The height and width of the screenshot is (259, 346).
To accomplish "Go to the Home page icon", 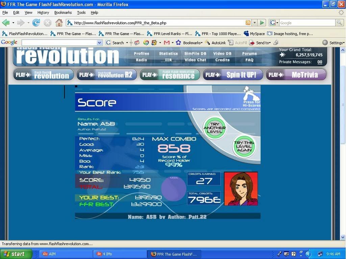I will pyautogui.click(x=59, y=23).
